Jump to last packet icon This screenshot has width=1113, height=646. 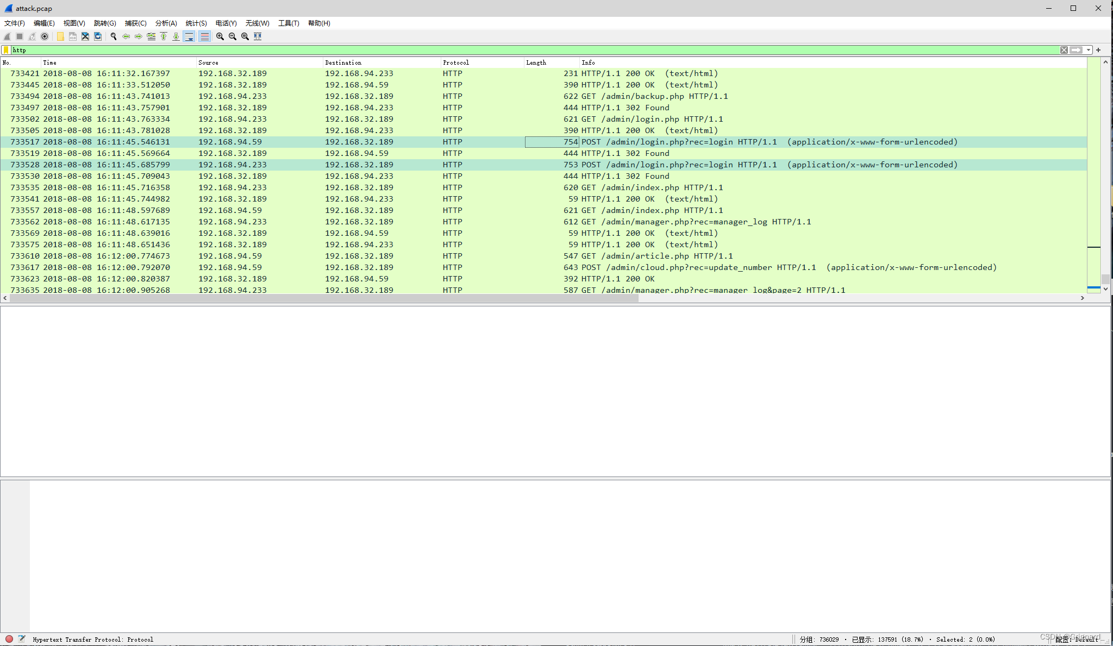pyautogui.click(x=176, y=36)
